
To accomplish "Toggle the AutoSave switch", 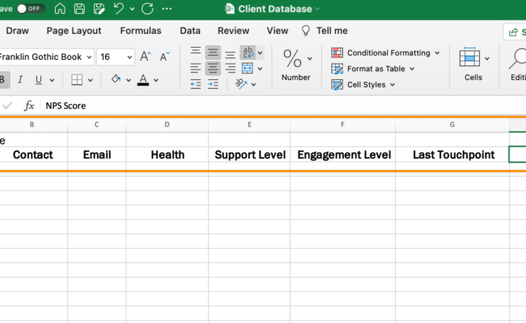I will pos(31,9).
